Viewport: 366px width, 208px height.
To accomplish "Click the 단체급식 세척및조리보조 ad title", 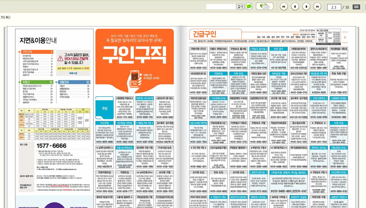I will (218, 49).
